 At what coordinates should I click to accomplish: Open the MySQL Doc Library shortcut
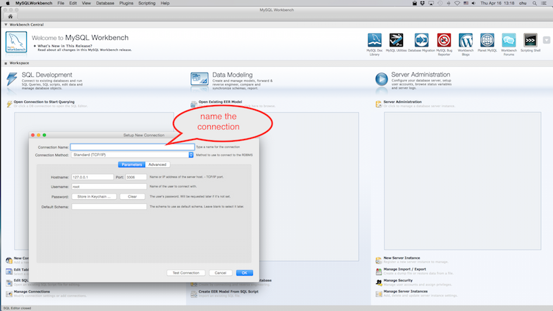tap(374, 39)
